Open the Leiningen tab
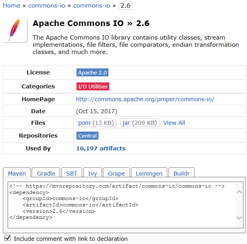 pos(149,172)
